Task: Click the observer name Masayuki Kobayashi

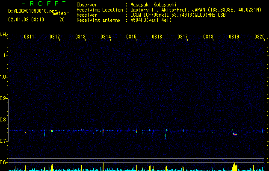Action: click(154, 5)
